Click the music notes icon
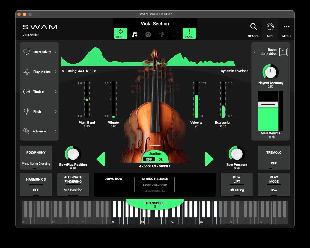This screenshot has width=310, height=248. [x=135, y=34]
